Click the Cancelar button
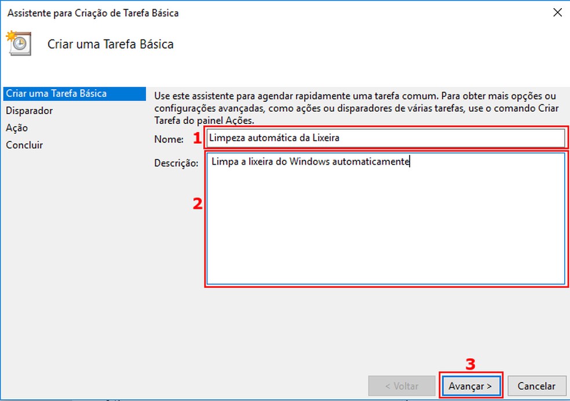The height and width of the screenshot is (401, 570). click(x=536, y=386)
